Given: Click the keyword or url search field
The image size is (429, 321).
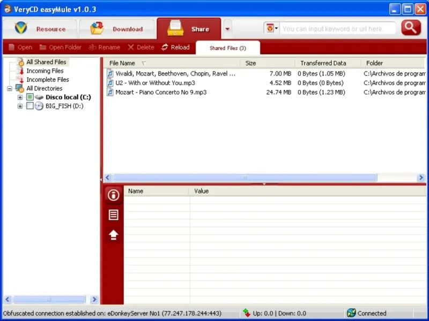Looking at the screenshot, I should click(x=338, y=29).
